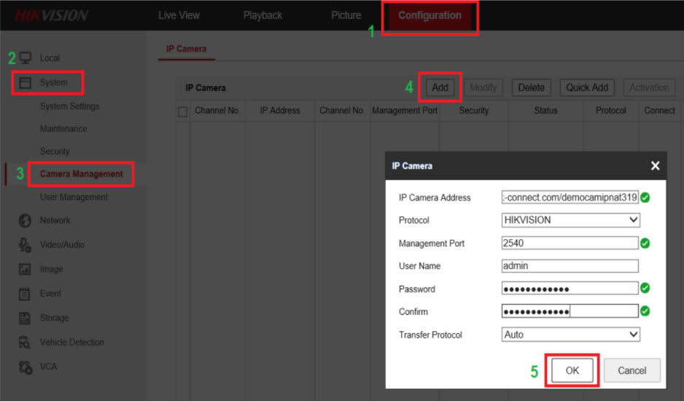Click the System icon in sidebar
The height and width of the screenshot is (401, 684).
[x=26, y=82]
